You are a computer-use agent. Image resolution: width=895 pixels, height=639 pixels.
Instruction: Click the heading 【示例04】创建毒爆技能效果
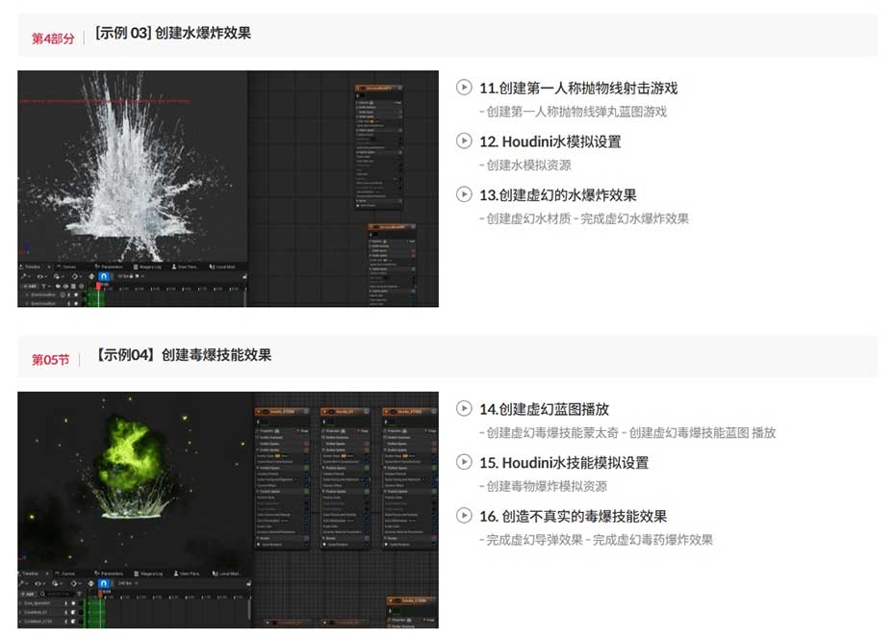pos(183,355)
